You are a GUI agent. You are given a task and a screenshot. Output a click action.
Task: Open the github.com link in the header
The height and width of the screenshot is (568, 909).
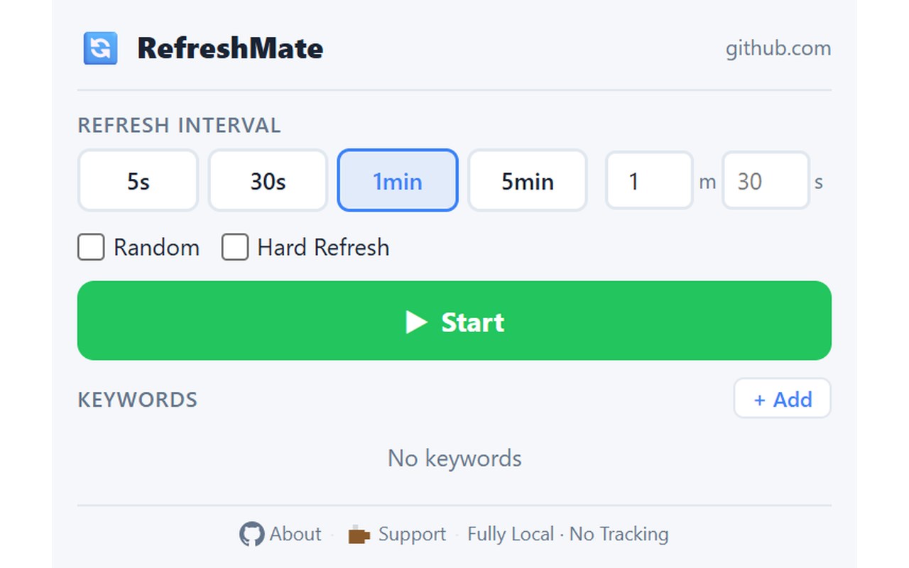tap(778, 48)
